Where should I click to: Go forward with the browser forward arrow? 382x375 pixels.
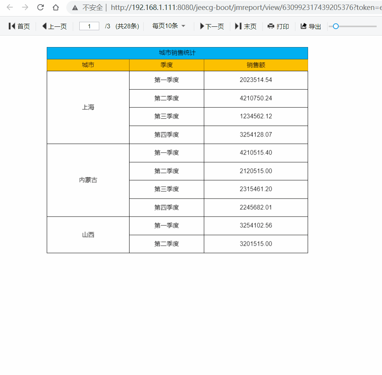(x=25, y=7)
